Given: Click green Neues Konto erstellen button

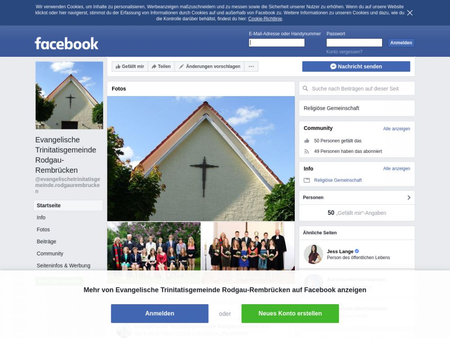Looking at the screenshot, I should [x=290, y=314].
